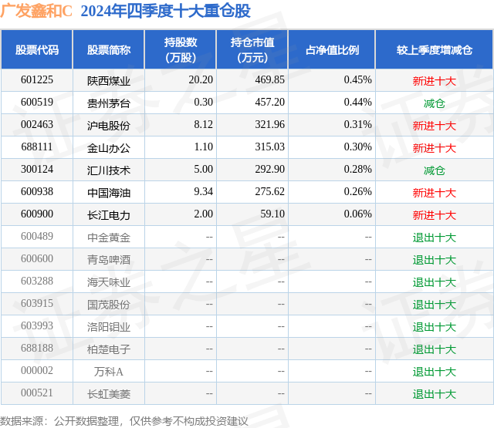Click stock name 国茂股份
Viewport: 494px width, 428px height.
pos(109,305)
